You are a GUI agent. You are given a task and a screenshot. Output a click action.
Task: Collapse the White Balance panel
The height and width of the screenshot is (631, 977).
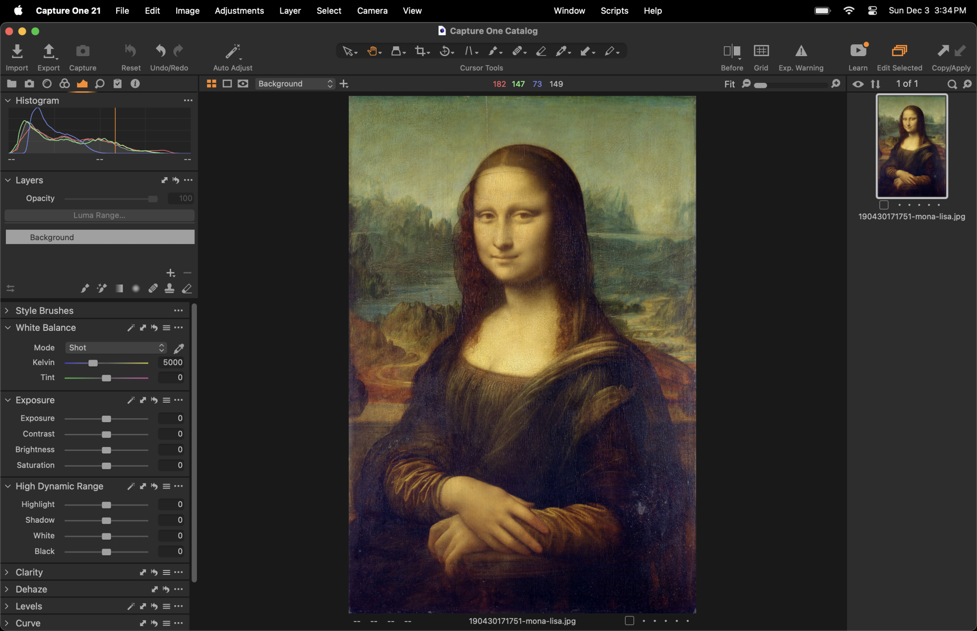point(8,328)
